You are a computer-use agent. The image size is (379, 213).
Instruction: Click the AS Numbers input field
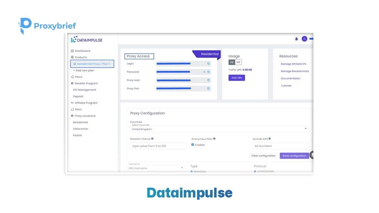pos(281,146)
